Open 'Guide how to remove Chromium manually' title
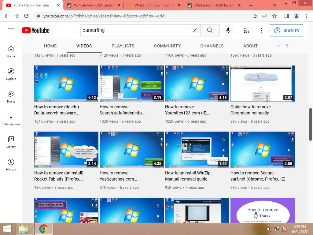The width and height of the screenshot is (313, 235). [x=251, y=110]
